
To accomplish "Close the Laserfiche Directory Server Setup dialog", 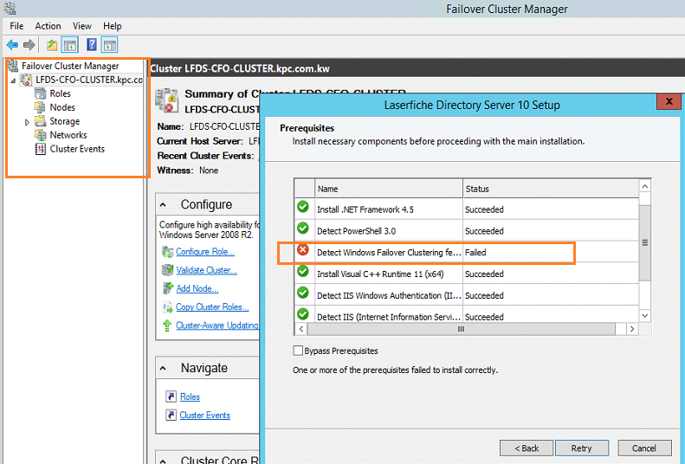I will point(669,101).
